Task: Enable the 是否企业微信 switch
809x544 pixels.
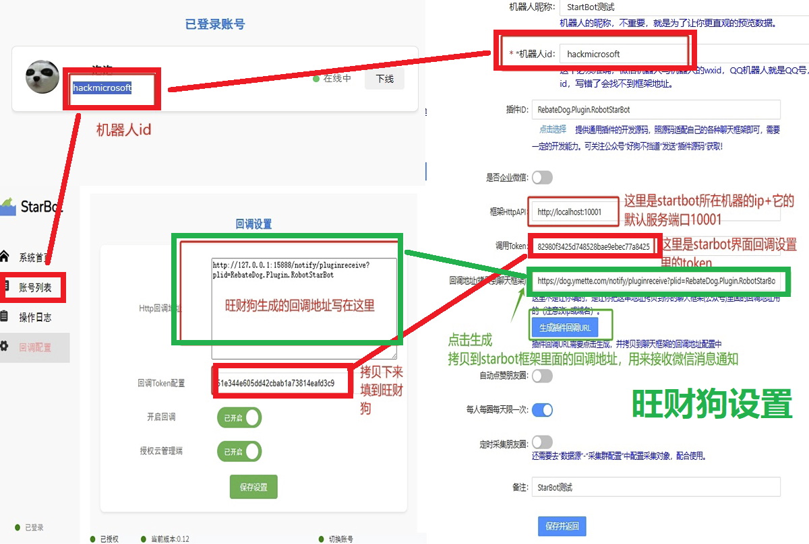Action: coord(542,178)
